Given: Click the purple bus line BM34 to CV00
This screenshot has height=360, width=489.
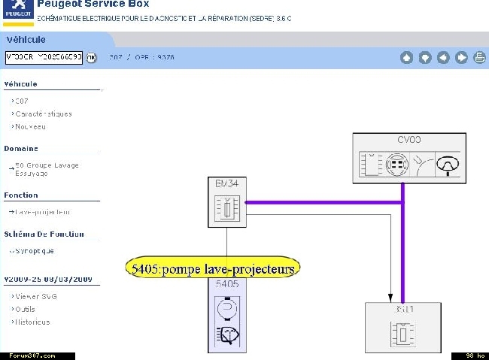Looking at the screenshot, I should [x=323, y=203].
